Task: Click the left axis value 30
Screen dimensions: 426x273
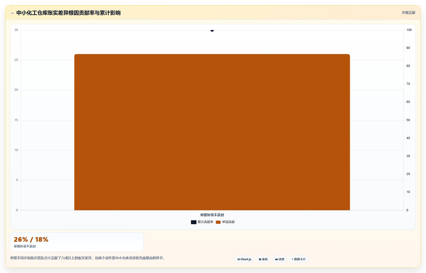Action: tap(16, 30)
